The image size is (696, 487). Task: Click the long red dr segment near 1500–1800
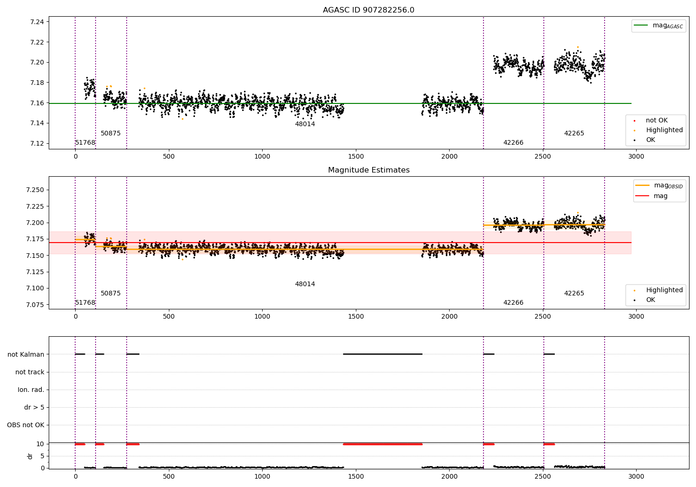(383, 444)
